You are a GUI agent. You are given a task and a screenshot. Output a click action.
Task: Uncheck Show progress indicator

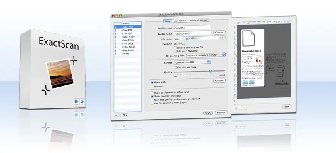pos(152,96)
